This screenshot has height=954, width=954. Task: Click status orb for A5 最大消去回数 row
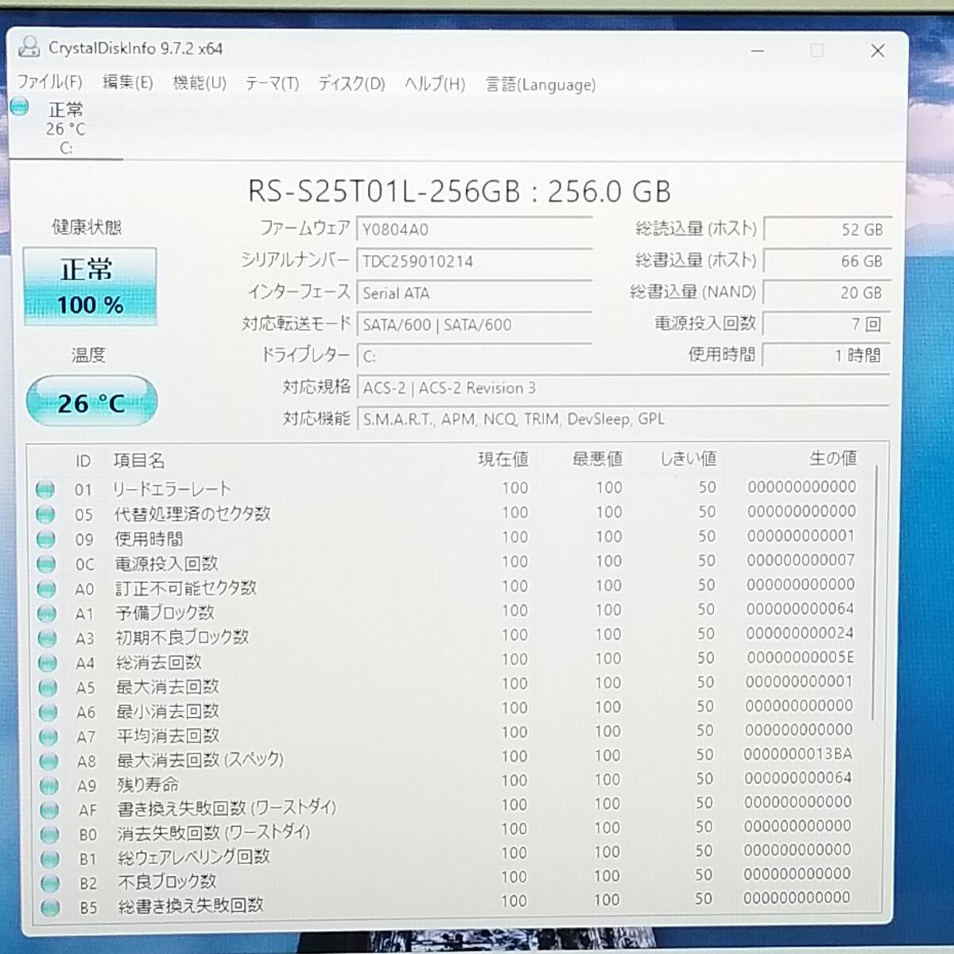pyautogui.click(x=48, y=687)
